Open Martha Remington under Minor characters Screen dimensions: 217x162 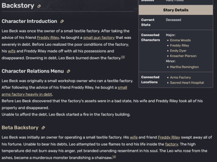184,67
